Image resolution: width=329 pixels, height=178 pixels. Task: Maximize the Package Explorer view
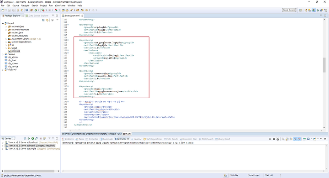(x=57, y=16)
